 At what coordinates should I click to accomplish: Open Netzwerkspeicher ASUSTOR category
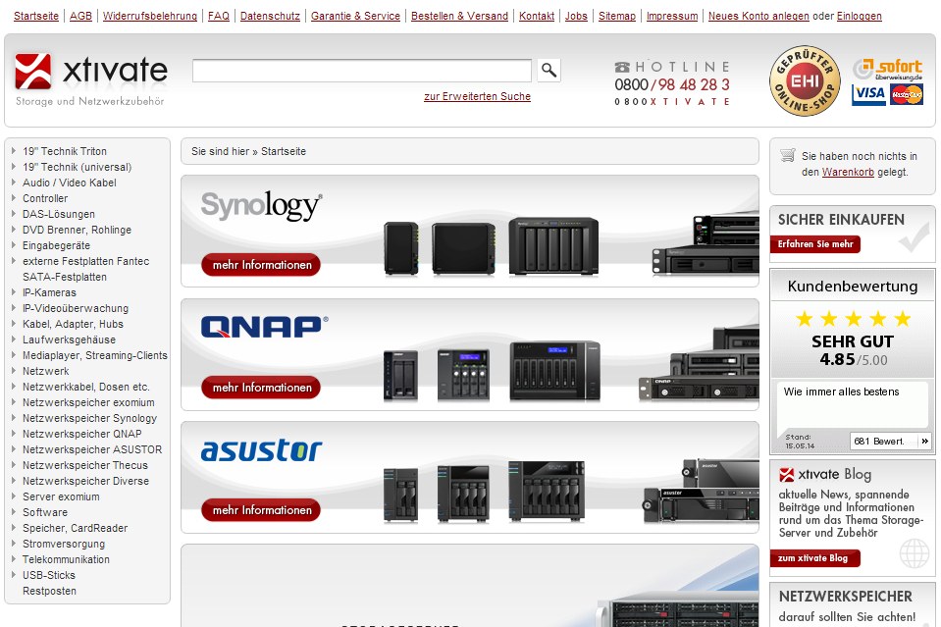tap(92, 449)
